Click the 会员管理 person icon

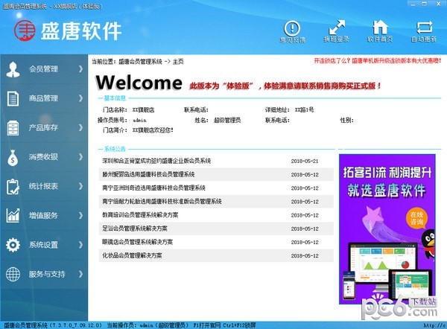(13, 69)
